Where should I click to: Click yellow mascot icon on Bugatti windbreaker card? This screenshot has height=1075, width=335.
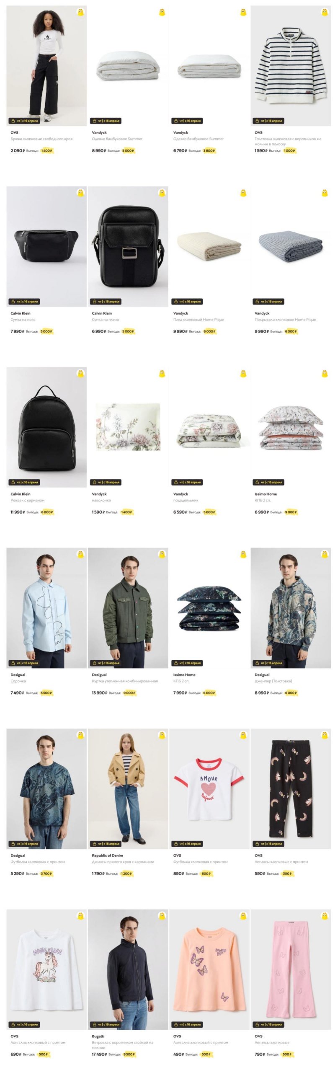tap(162, 916)
